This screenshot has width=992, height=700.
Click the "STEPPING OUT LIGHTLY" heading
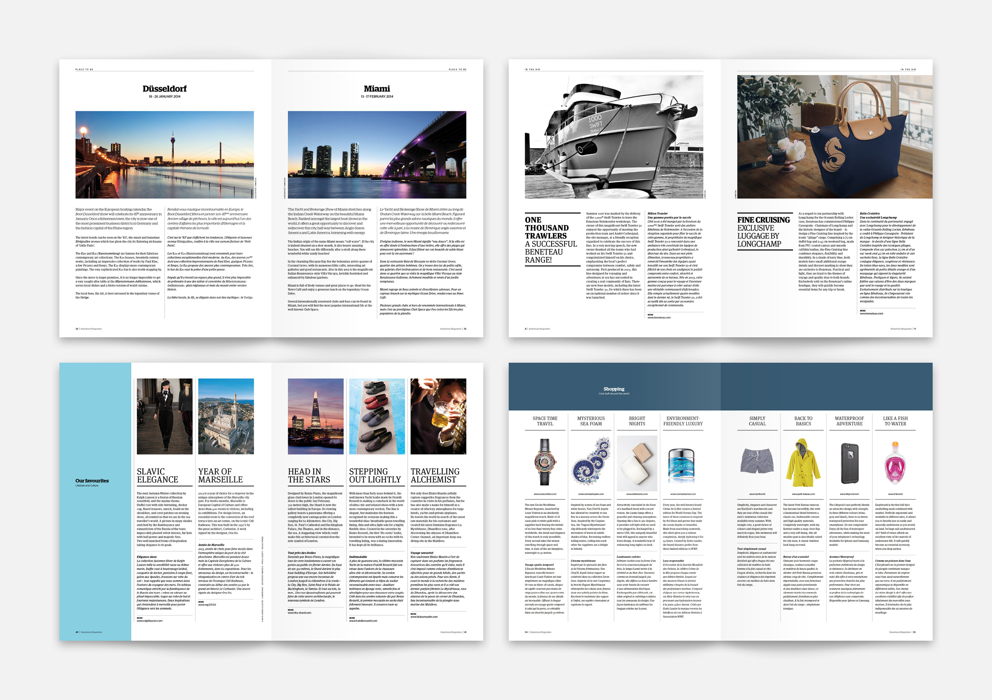click(375, 475)
